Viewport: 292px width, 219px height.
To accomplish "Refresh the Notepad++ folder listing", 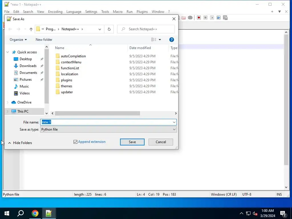I will 109,29.
